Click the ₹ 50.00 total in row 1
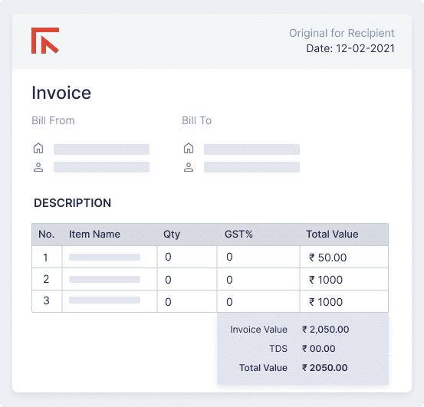The image size is (424, 407). (x=327, y=258)
